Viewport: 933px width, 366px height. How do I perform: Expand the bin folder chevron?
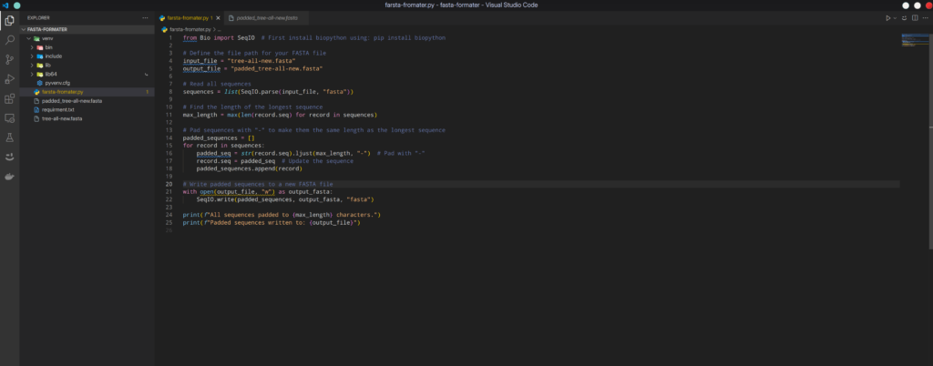click(x=32, y=47)
